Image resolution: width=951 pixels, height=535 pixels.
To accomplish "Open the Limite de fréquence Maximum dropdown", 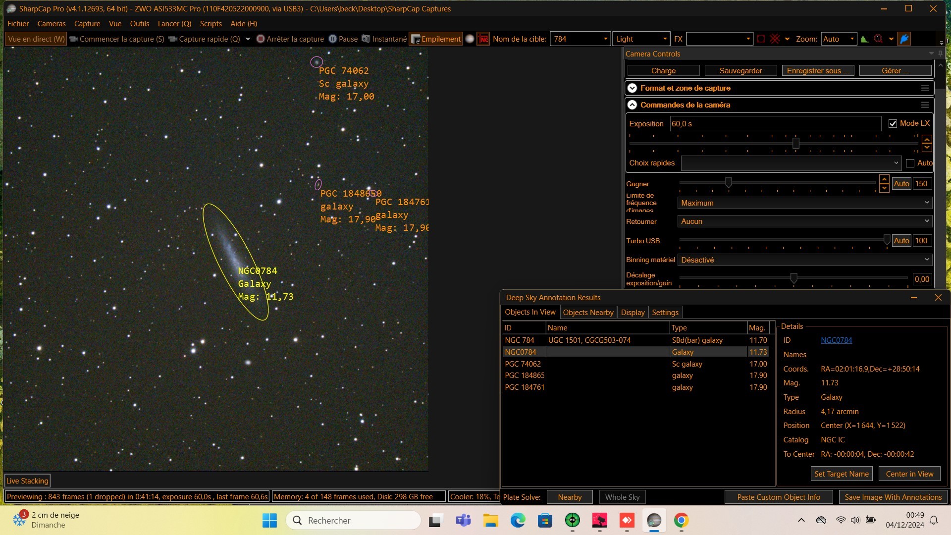I will [804, 203].
